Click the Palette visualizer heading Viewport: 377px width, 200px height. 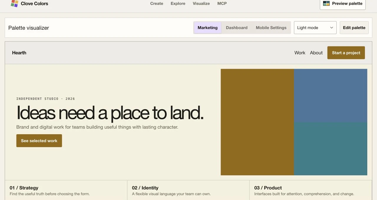pos(29,28)
